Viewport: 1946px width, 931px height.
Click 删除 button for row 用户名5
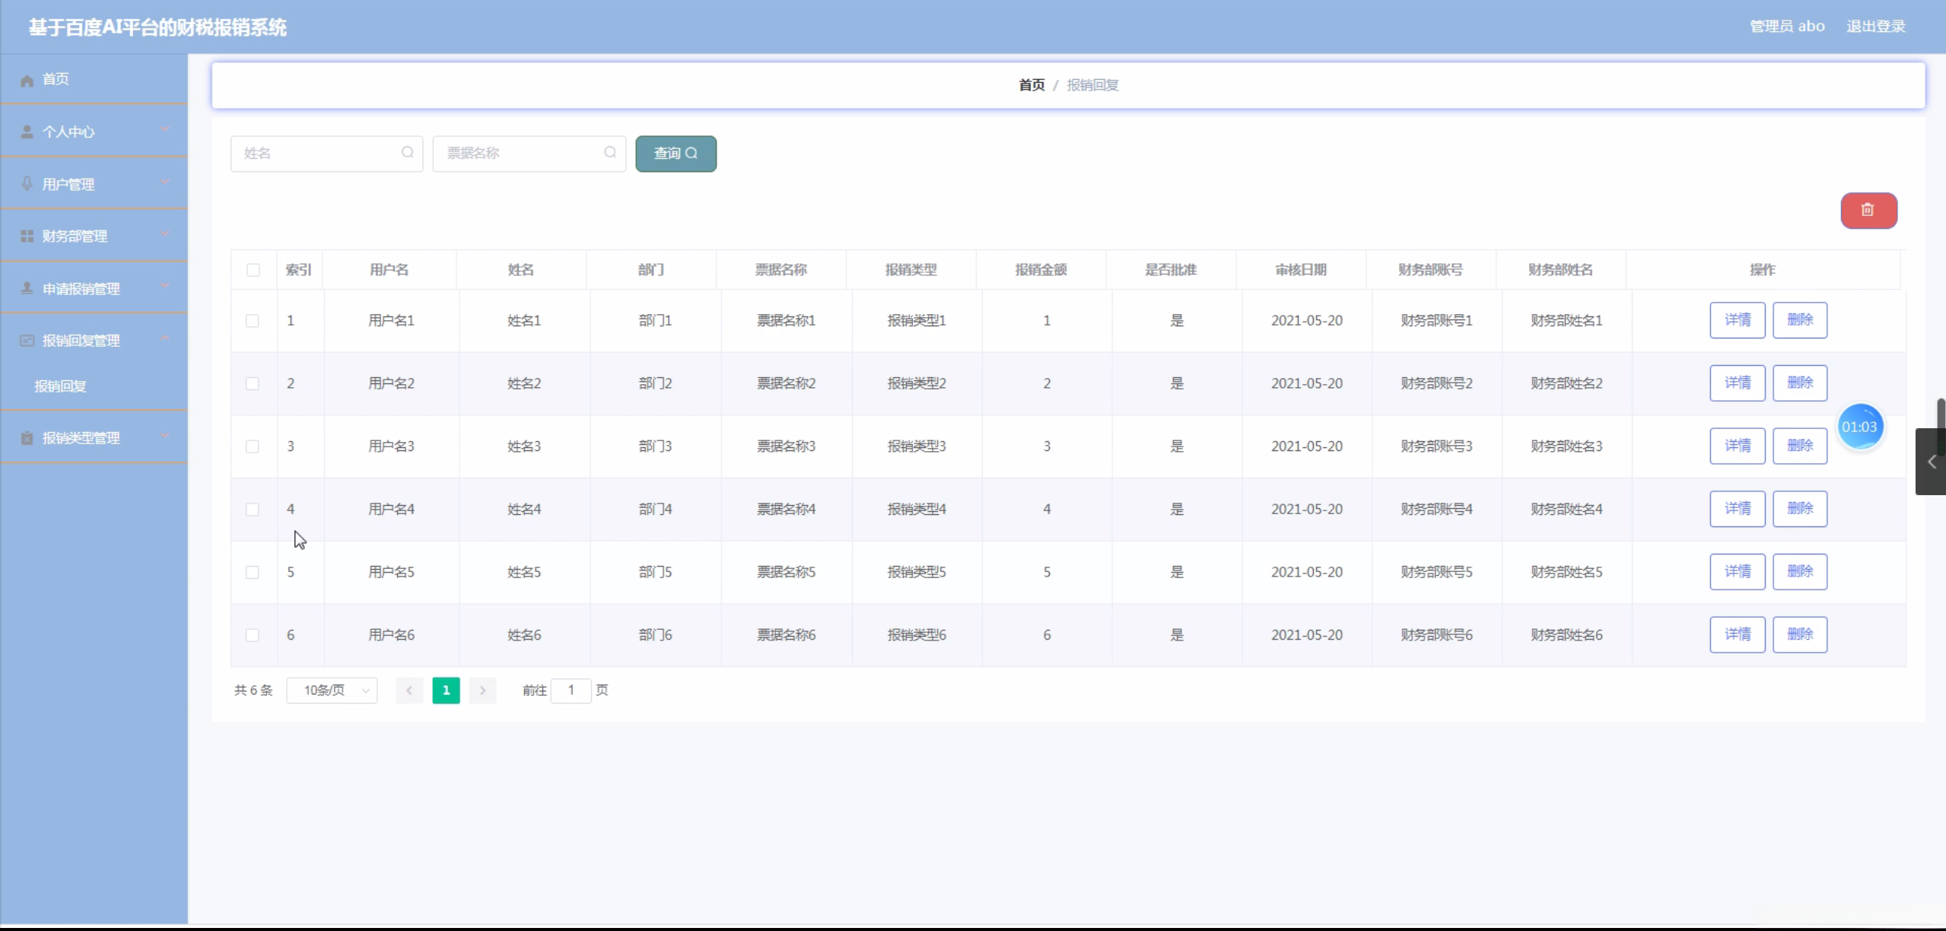click(x=1799, y=571)
